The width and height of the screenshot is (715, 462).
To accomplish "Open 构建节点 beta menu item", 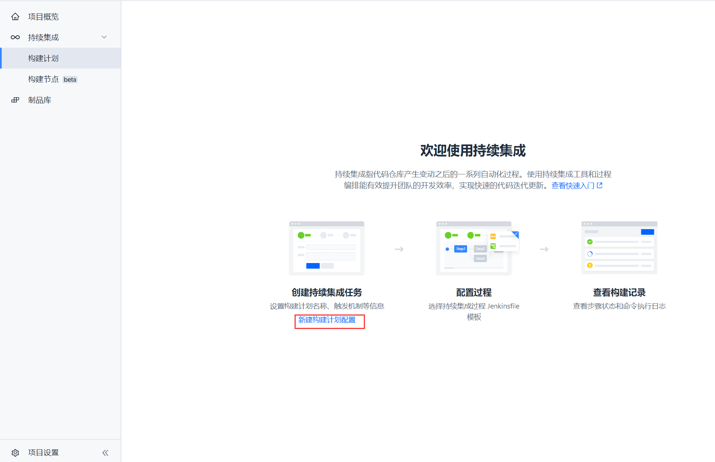I will click(x=44, y=79).
